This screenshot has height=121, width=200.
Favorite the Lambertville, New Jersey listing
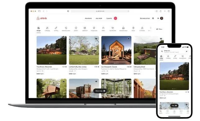96,39
